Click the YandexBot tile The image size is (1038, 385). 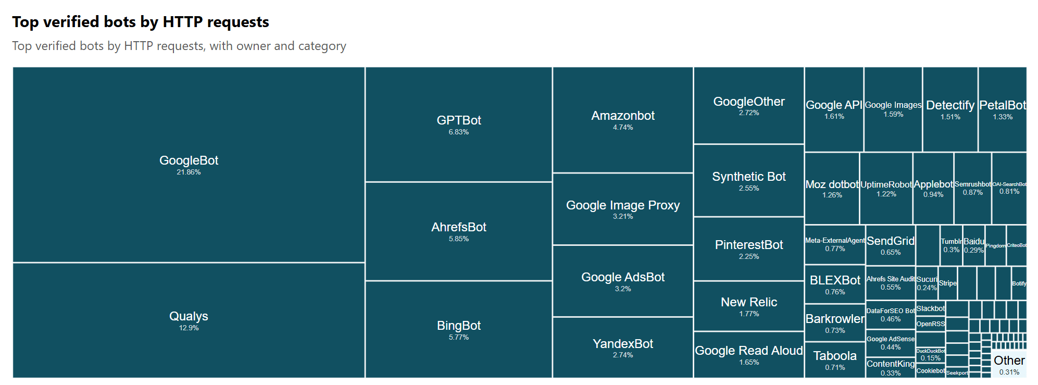coord(622,347)
